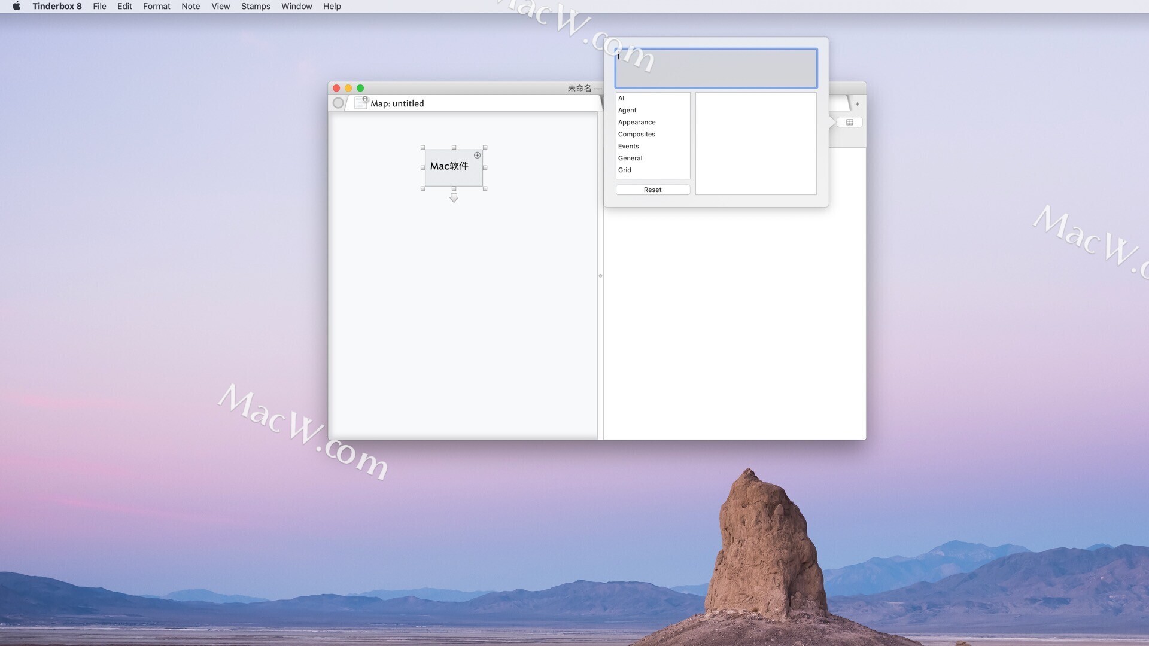The image size is (1149, 646).
Task: Open the Edit menu
Action: (x=124, y=6)
